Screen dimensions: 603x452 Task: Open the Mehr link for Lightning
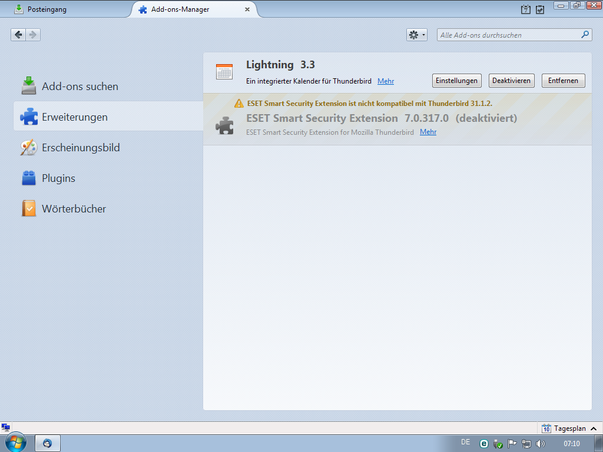tap(385, 81)
